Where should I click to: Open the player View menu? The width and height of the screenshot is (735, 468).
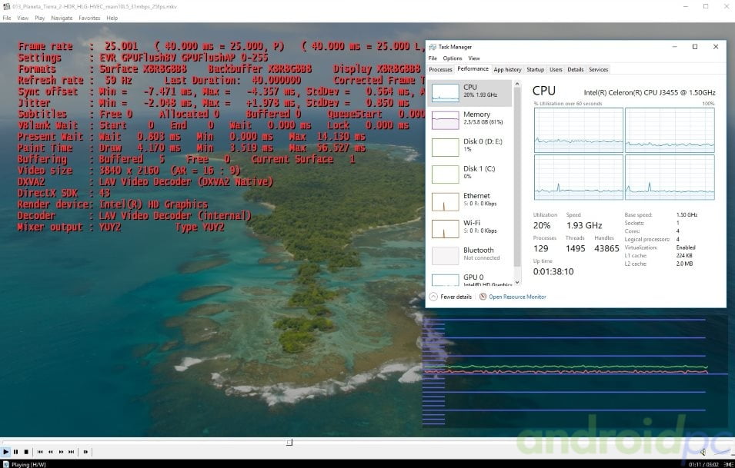(x=23, y=18)
